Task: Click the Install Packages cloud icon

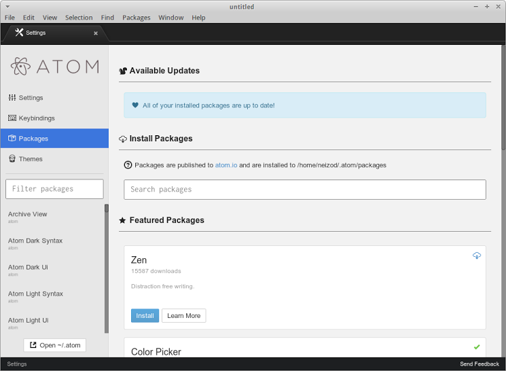Action: [x=123, y=139]
